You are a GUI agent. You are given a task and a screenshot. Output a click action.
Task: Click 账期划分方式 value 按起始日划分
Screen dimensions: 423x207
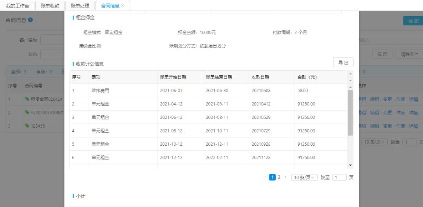[x=213, y=46]
